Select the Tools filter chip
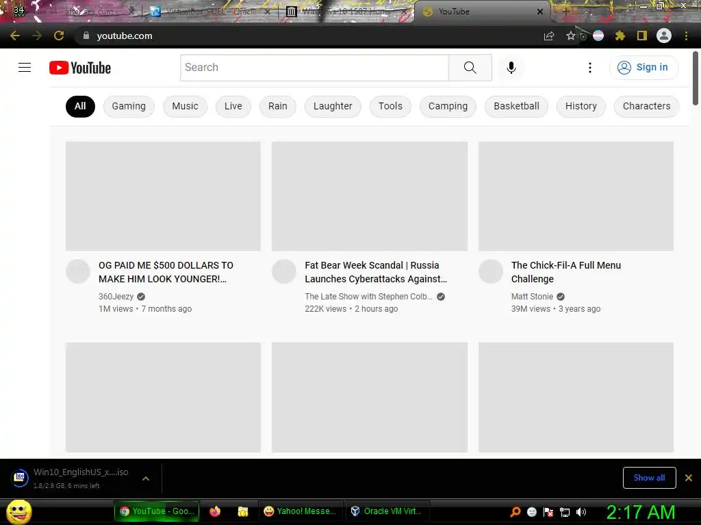The image size is (701, 525). (x=390, y=106)
